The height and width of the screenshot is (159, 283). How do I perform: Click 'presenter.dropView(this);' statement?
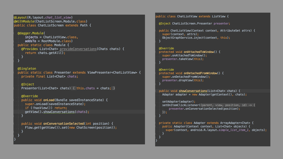[183, 80]
